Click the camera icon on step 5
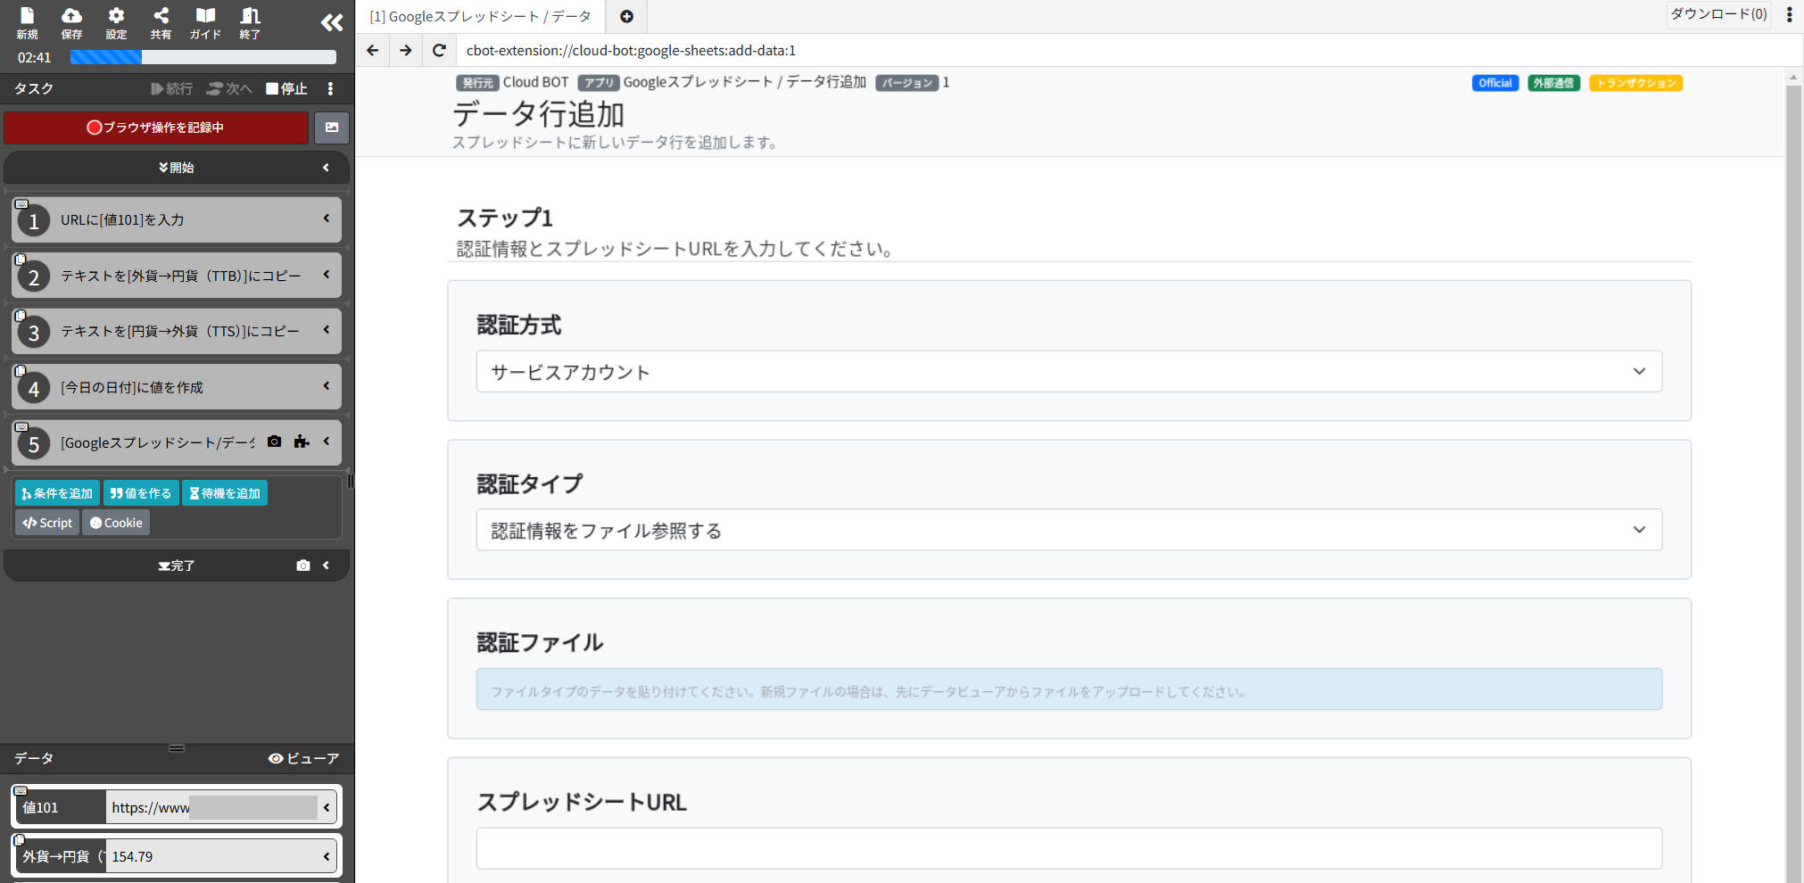The height and width of the screenshot is (883, 1804). [274, 441]
